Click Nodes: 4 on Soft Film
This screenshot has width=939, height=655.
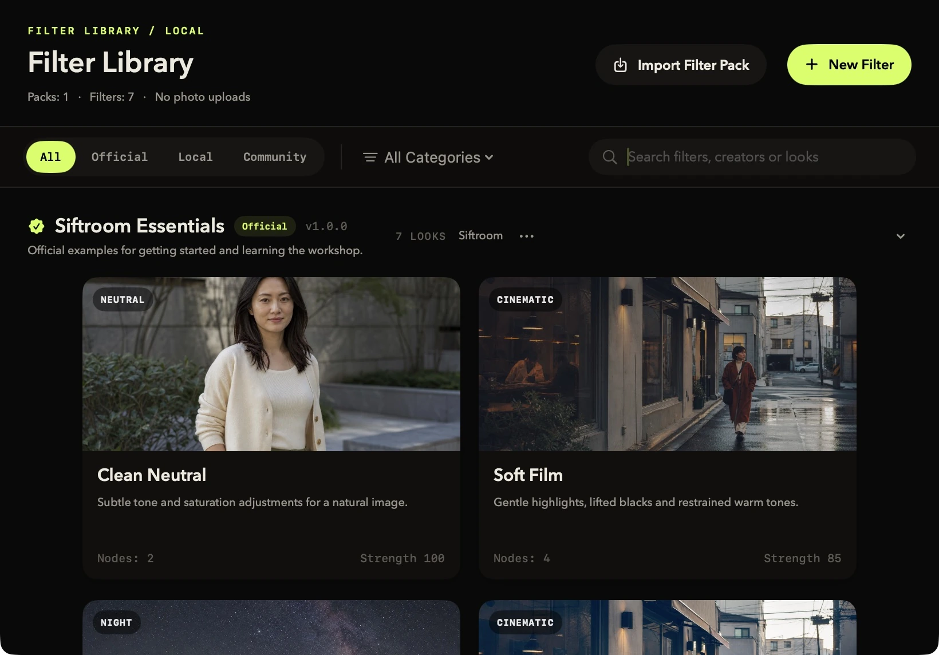pos(522,558)
